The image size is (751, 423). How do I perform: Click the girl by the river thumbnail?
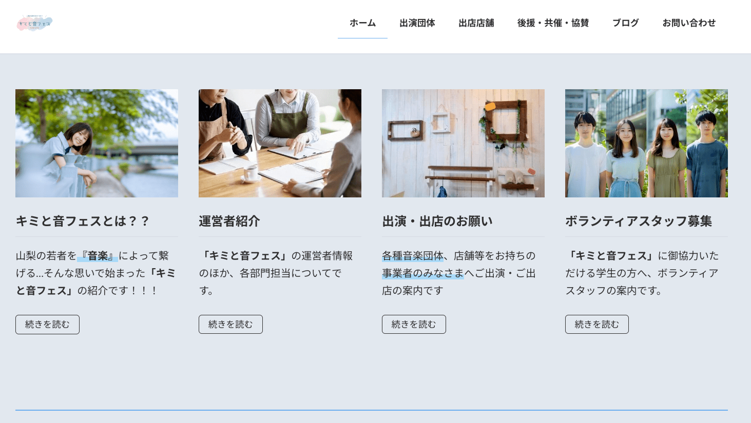click(97, 143)
